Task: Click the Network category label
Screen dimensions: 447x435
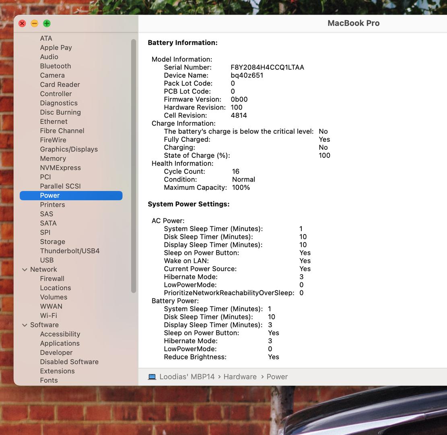Action: point(43,269)
